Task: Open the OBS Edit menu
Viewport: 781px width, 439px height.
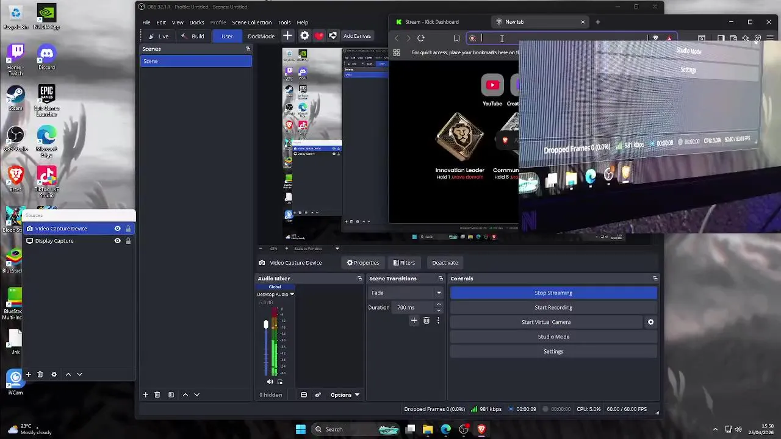Action: (x=161, y=23)
